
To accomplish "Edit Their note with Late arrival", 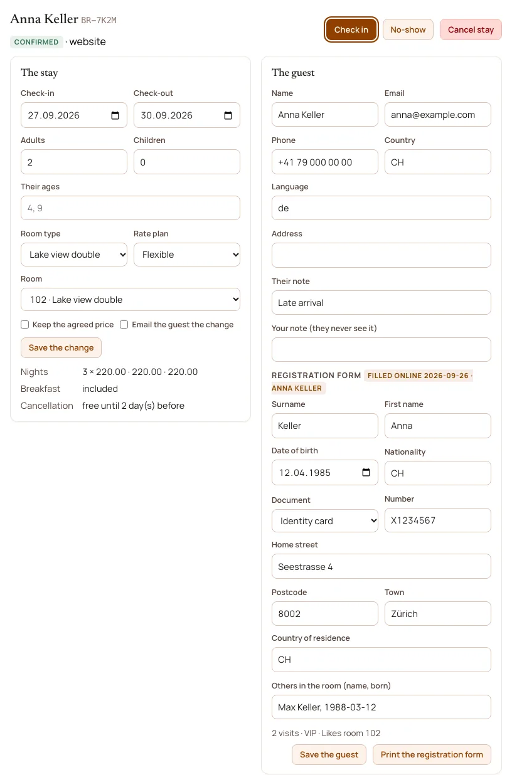I will pos(381,302).
